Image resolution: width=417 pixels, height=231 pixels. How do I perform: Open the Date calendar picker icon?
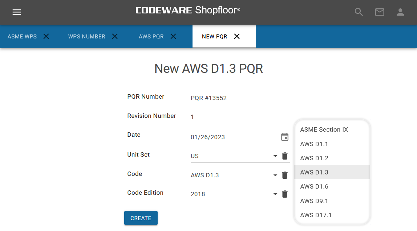point(284,137)
